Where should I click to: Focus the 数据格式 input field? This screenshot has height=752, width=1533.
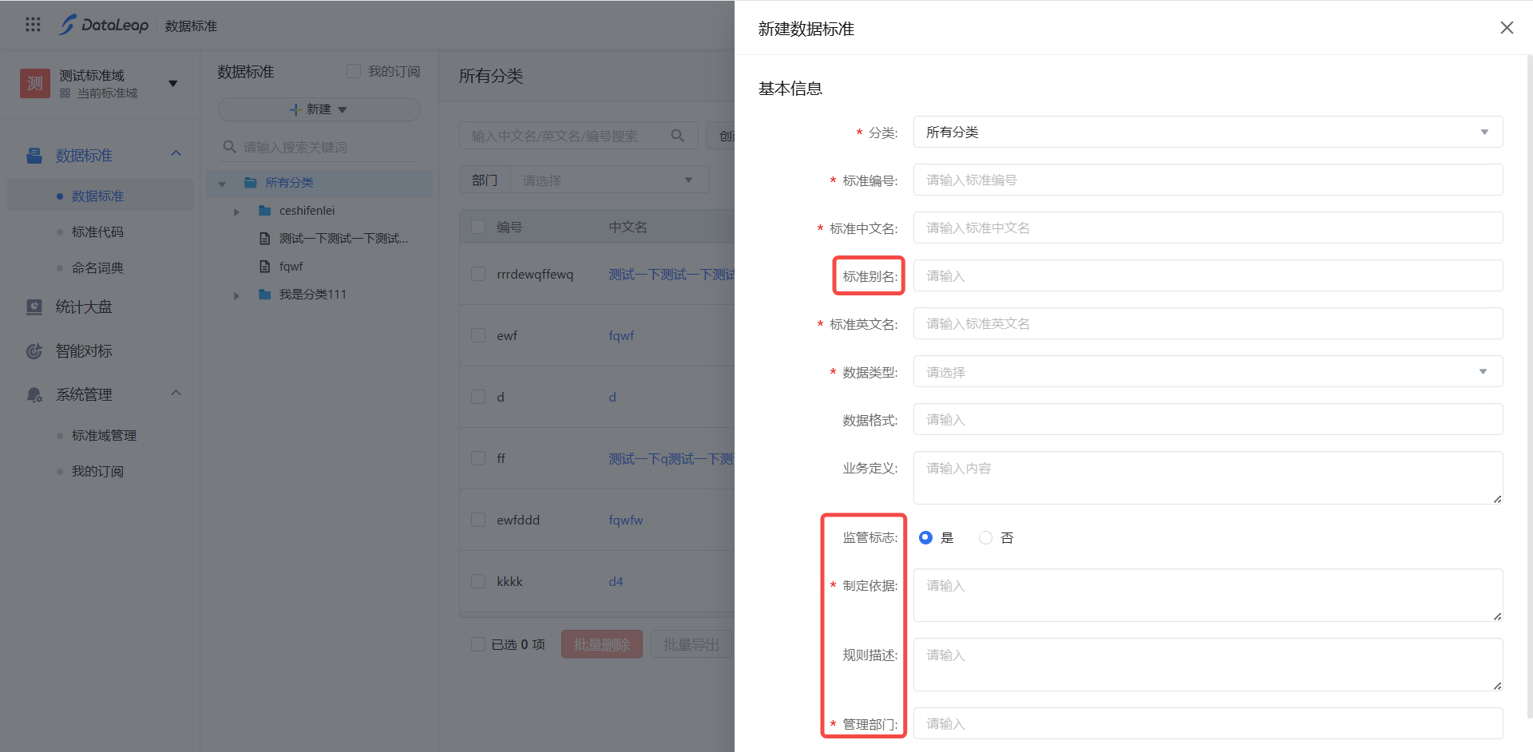tap(1208, 419)
